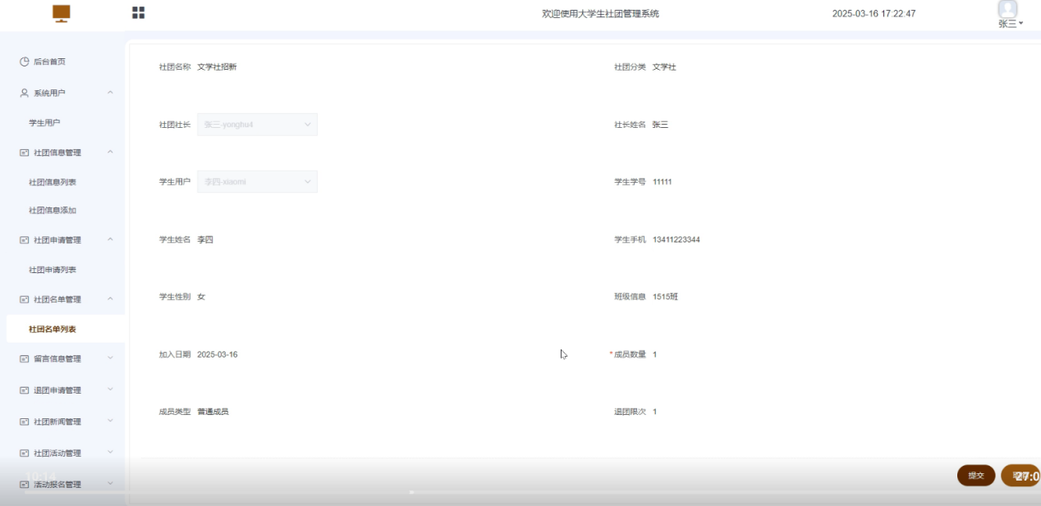Click the 退团限次 value 1
The height and width of the screenshot is (506, 1041).
[x=655, y=412]
